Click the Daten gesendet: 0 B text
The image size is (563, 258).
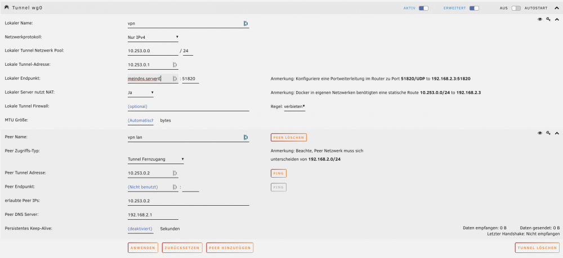[x=540, y=228]
